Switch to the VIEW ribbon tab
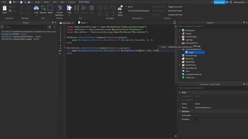 pyautogui.click(x=62, y=2)
